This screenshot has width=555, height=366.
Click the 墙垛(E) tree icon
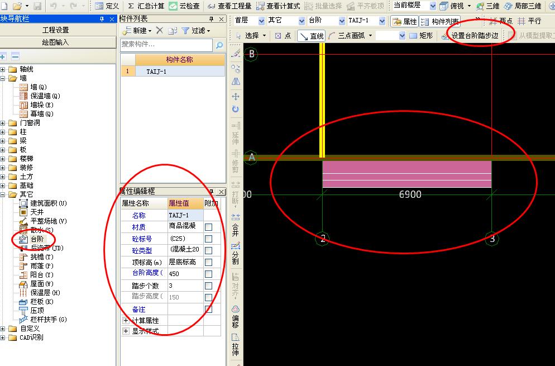tap(23, 105)
